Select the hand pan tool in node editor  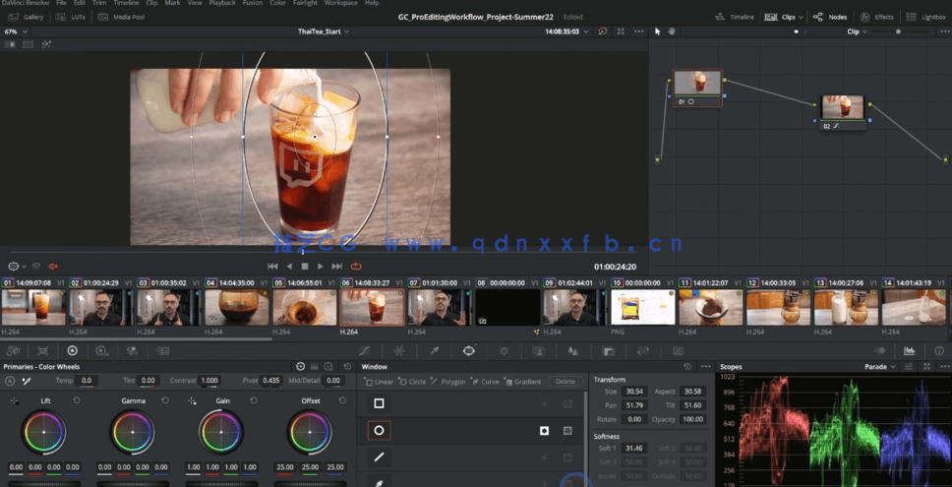click(x=672, y=31)
